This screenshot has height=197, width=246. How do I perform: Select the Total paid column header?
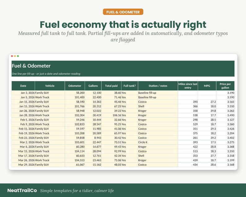[112, 86]
